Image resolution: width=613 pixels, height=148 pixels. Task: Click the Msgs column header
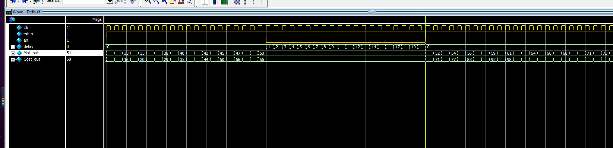coord(97,19)
